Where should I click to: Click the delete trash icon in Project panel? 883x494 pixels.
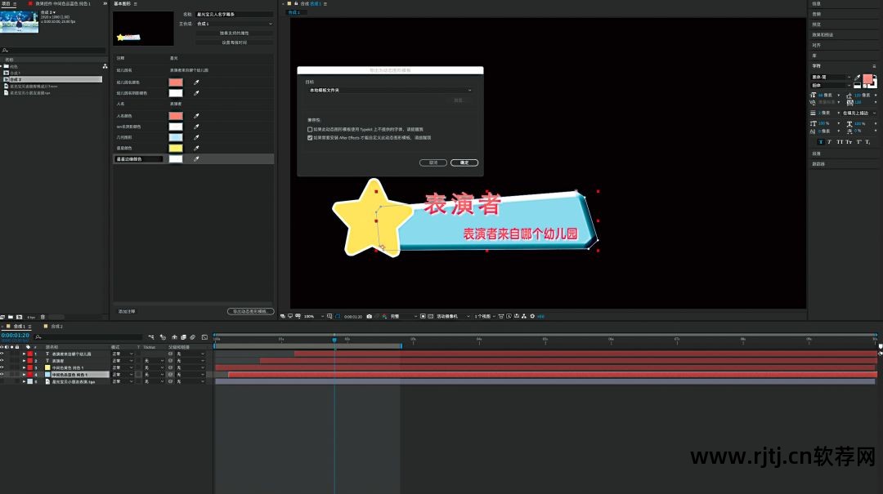click(x=44, y=316)
